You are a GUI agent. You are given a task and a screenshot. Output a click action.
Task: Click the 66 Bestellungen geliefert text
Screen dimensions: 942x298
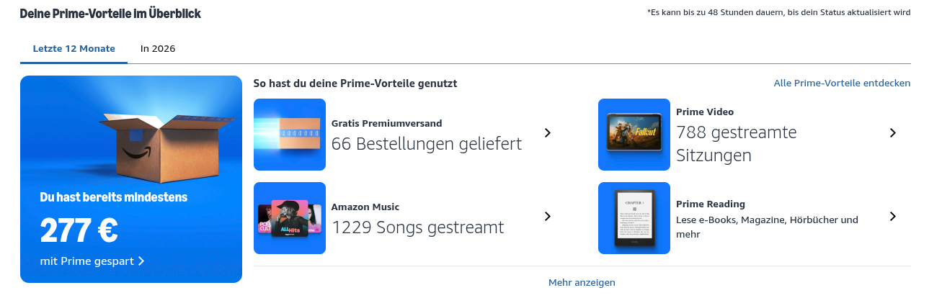click(427, 144)
